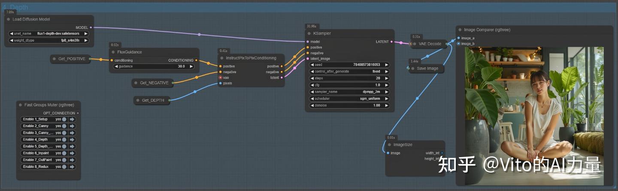Jump to group 7_OutPaint with its arrow icon

pos(72,160)
